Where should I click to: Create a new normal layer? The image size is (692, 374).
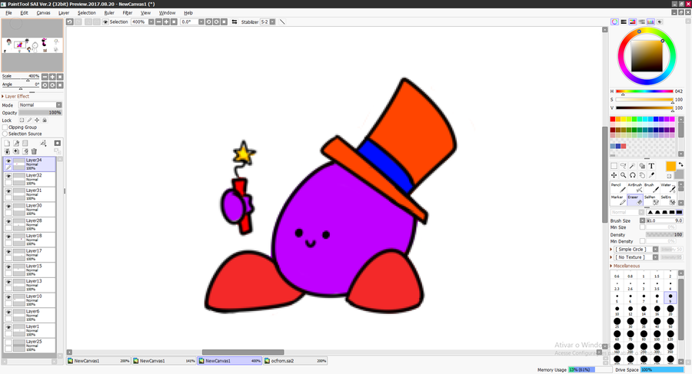tap(7, 143)
